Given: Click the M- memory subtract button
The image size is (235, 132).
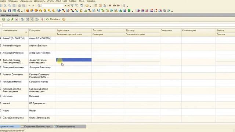Looking at the screenshot, I should pyautogui.click(x=119, y=6).
